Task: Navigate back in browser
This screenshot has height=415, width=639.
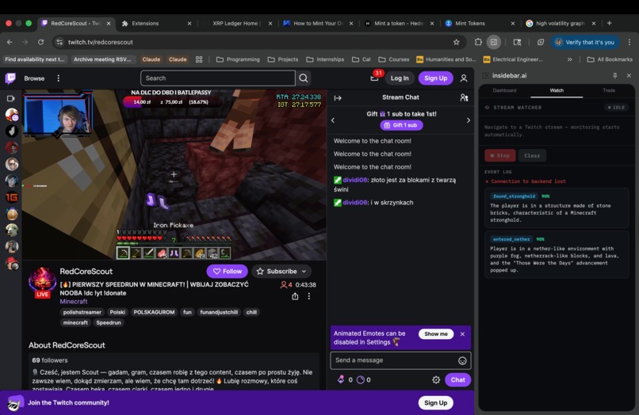Action: coord(10,42)
